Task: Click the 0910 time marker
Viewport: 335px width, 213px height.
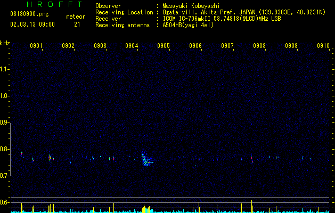Action: [x=323, y=46]
